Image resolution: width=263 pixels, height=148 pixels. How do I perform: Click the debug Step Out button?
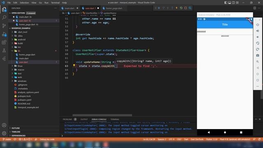pyautogui.click(x=172, y=8)
